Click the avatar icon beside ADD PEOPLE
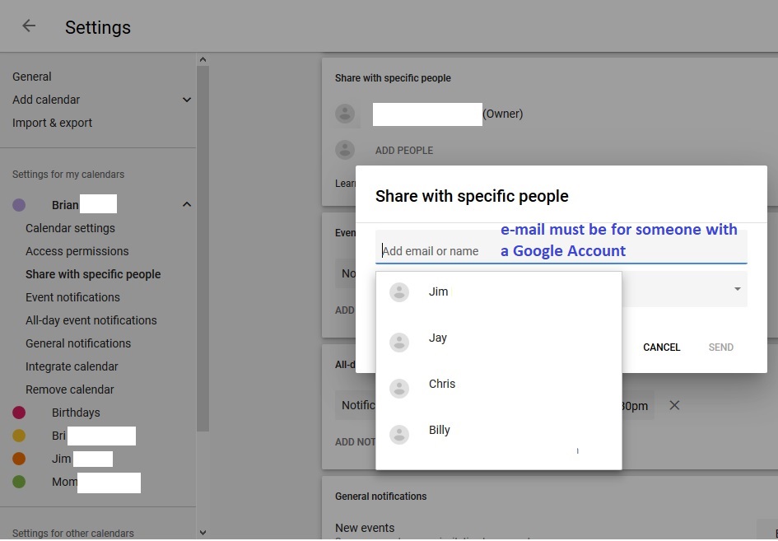Screen dimensions: 778x541 345,150
